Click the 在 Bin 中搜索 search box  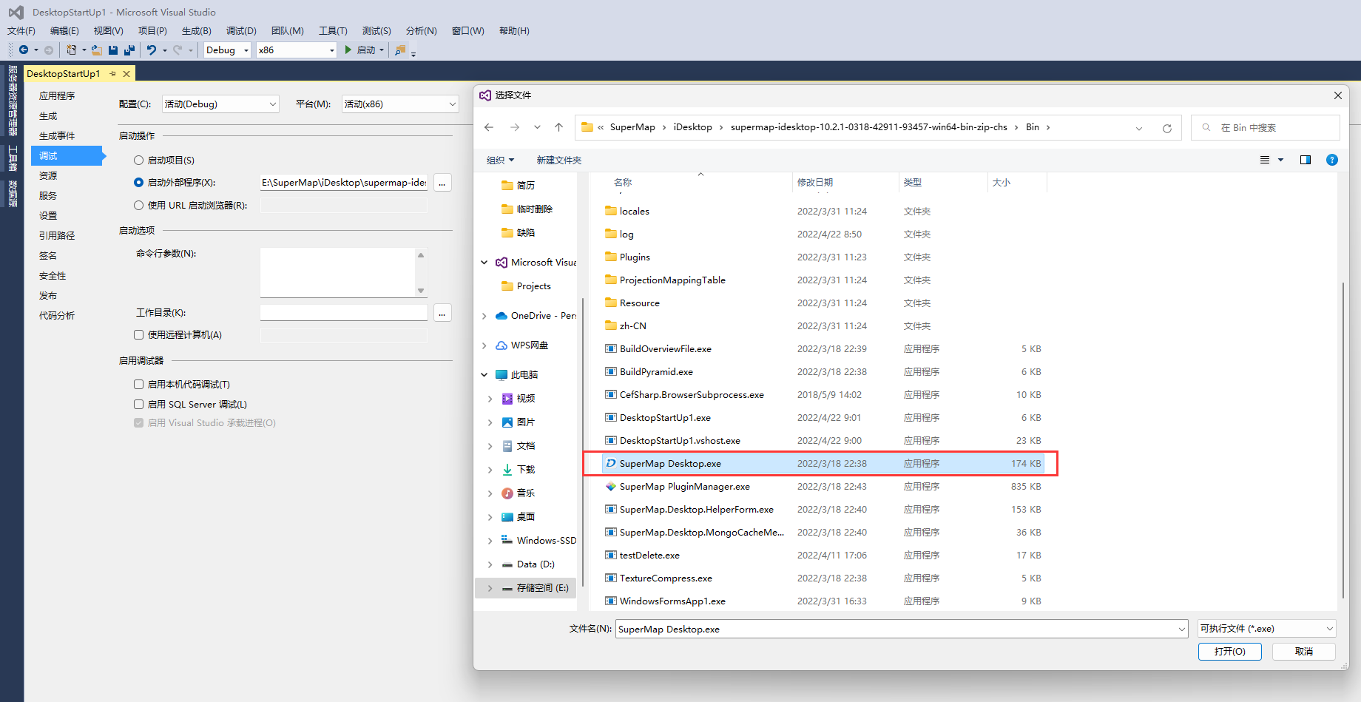click(x=1266, y=128)
